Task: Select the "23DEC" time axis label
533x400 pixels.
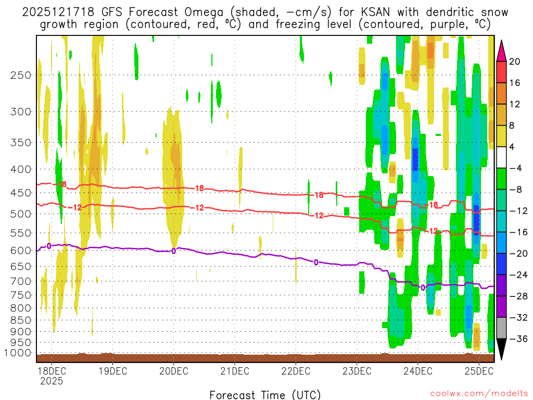Action: (357, 371)
